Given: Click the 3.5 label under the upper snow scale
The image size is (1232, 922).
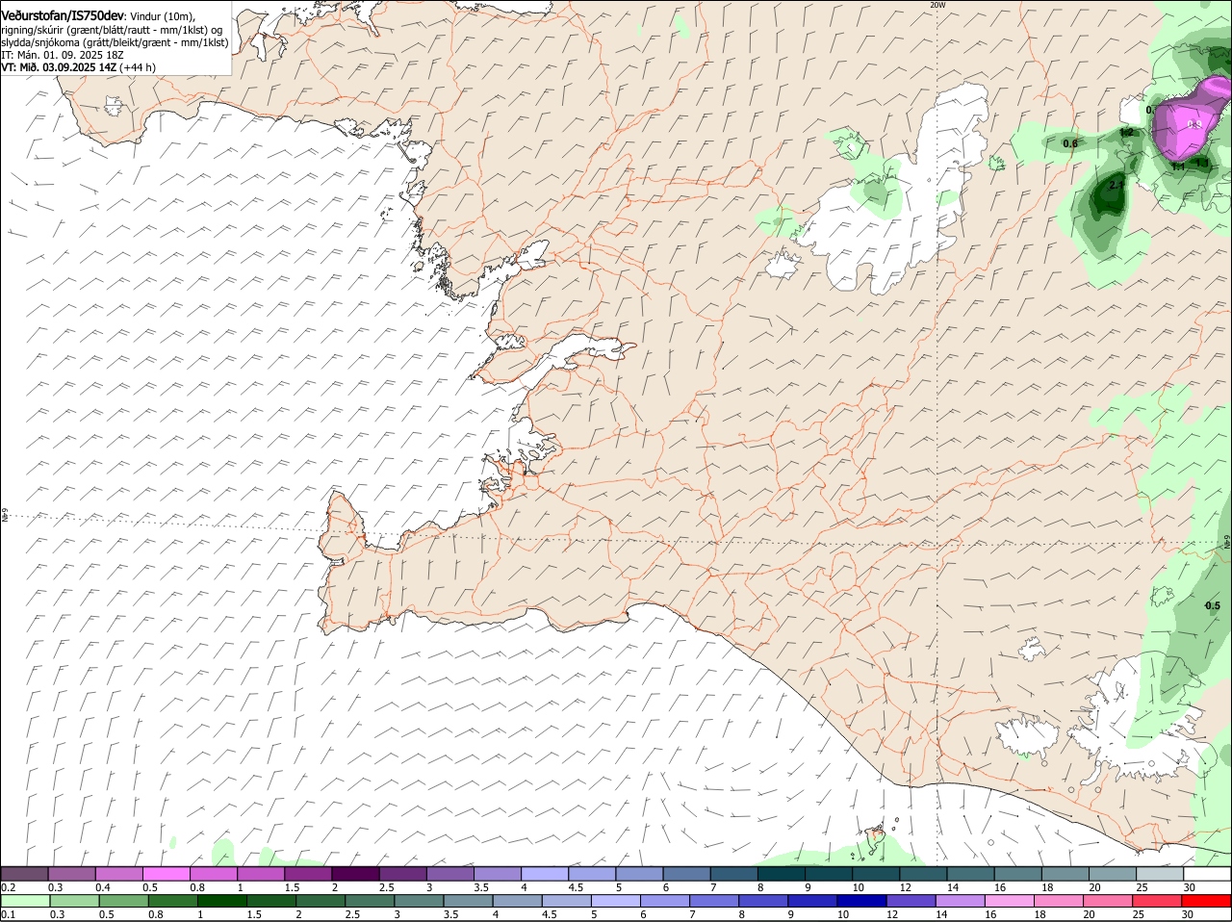Looking at the screenshot, I should pos(481,886).
